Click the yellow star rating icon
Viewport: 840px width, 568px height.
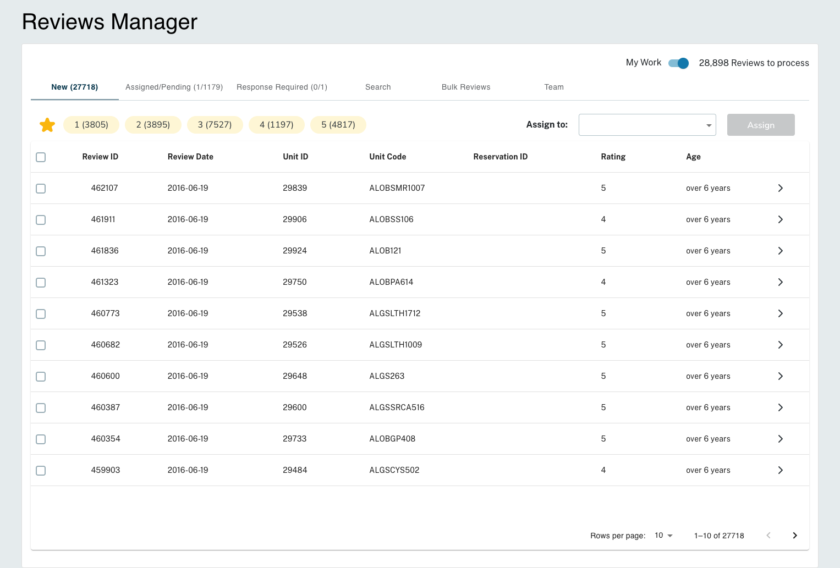tap(47, 125)
